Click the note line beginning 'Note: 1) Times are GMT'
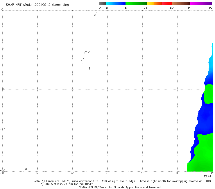This screenshot has height=189, width=215. tap(122, 181)
